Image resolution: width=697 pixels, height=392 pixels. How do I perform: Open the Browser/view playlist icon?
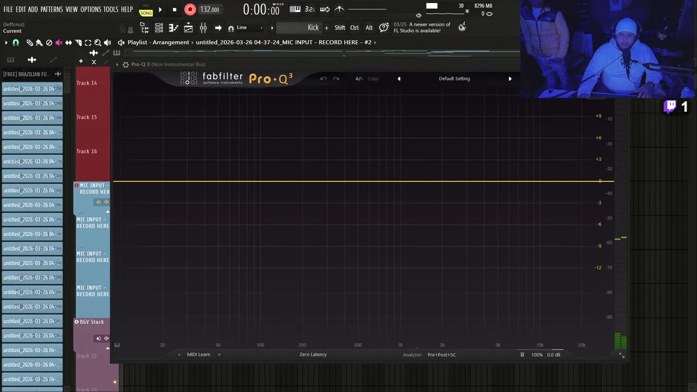point(144,28)
